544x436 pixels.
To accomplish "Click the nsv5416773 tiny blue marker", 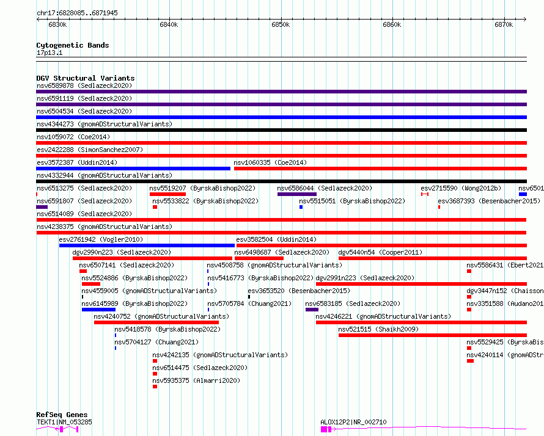I will click(208, 284).
